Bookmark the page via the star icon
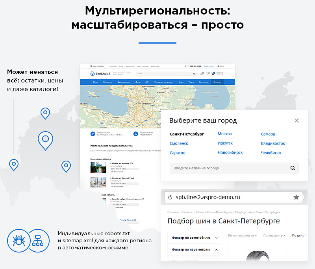 point(296,197)
